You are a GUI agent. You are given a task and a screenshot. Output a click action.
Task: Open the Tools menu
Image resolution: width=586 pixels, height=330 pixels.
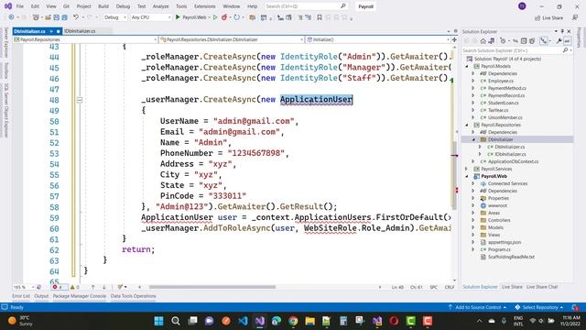181,6
